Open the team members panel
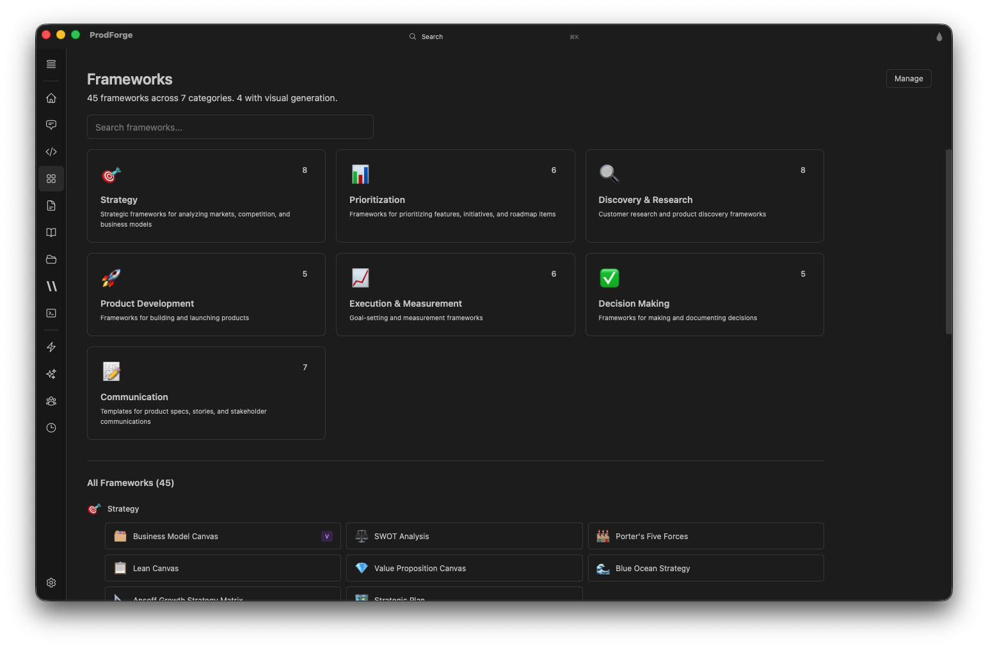 point(51,401)
